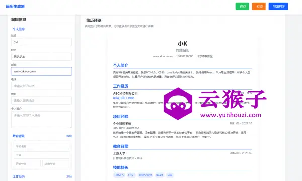Viewport: 302px width, 181px height.
Task: Click the 技能特长 heading in preview
Action: (121, 168)
